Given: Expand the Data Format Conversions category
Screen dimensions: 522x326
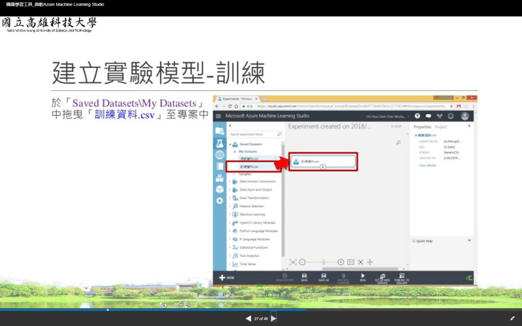Looking at the screenshot, I should tap(230, 182).
